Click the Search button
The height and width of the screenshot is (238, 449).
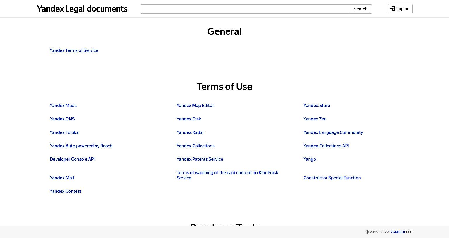click(360, 9)
